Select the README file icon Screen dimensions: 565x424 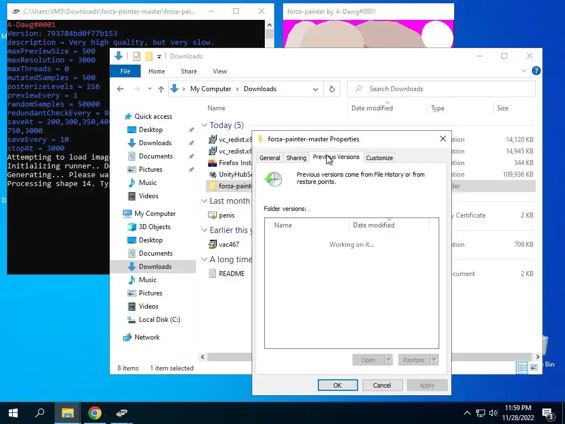coord(212,274)
